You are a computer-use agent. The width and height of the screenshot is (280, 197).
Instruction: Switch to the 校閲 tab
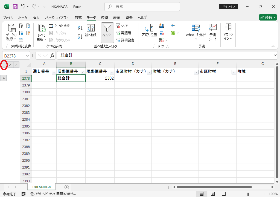pyautogui.click(x=104, y=18)
